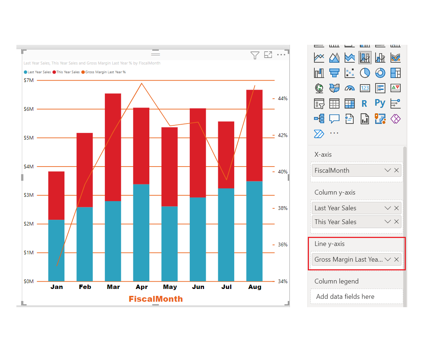The width and height of the screenshot is (424, 352).
Task: Select the treemap visualization icon
Action: [x=395, y=73]
